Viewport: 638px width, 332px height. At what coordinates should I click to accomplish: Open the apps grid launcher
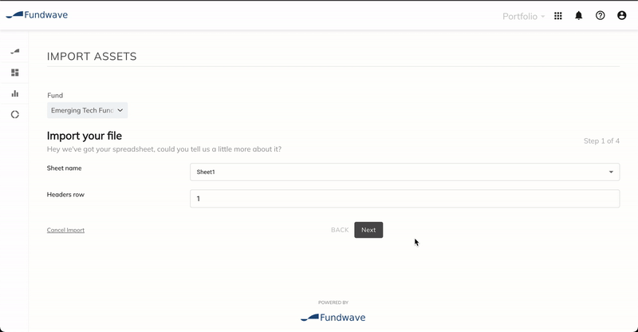558,15
